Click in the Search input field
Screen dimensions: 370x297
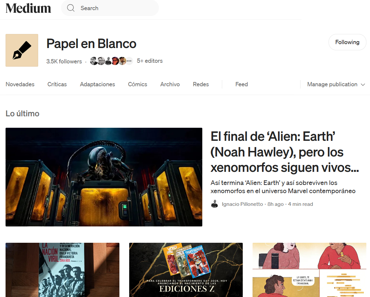pyautogui.click(x=110, y=8)
